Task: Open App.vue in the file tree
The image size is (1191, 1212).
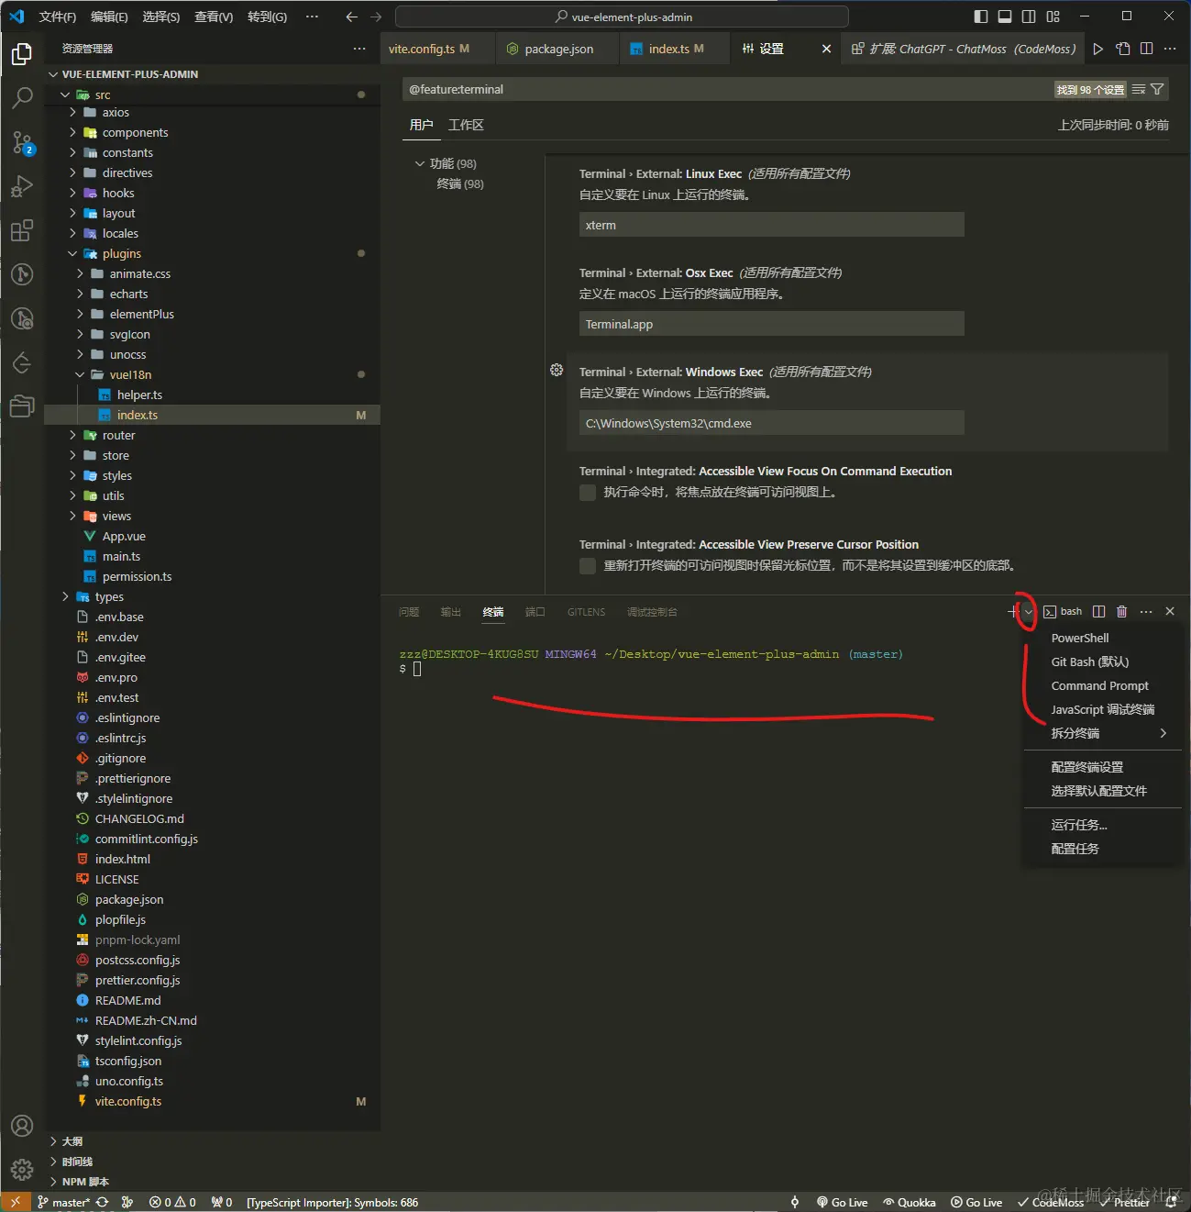Action: point(124,536)
